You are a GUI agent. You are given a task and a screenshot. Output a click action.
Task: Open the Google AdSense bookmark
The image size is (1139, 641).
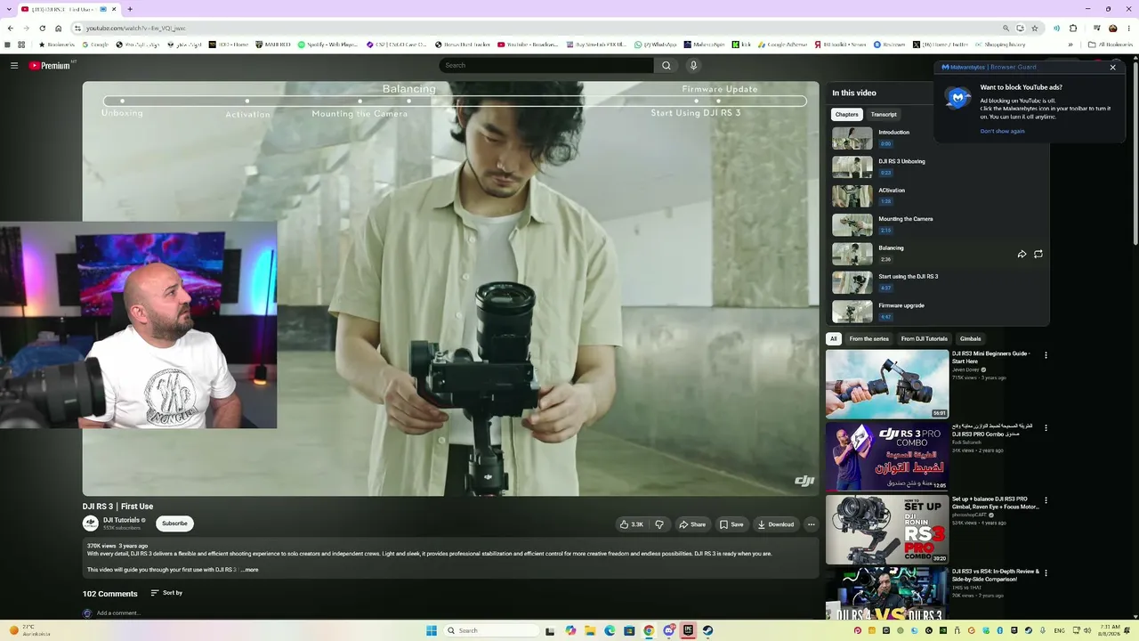pyautogui.click(x=782, y=45)
